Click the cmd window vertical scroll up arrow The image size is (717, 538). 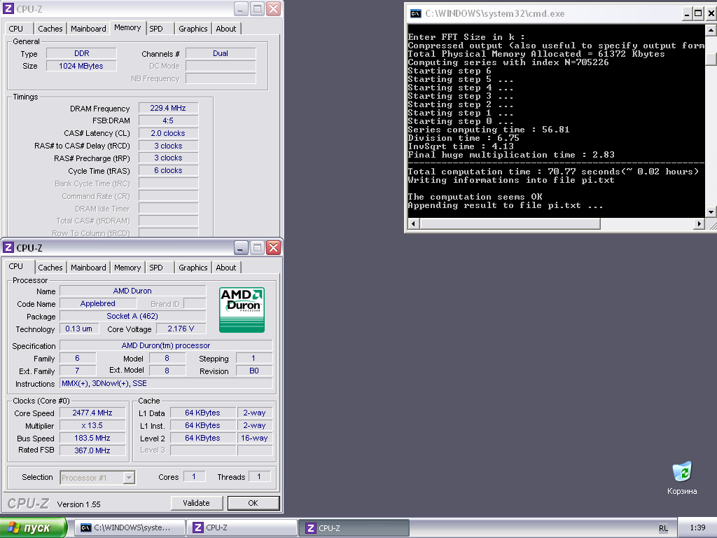[x=711, y=30]
